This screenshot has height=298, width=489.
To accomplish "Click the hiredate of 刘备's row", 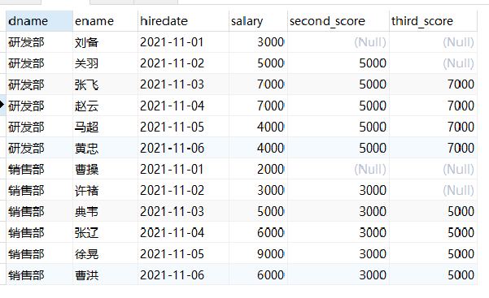I will pyautogui.click(x=183, y=42).
